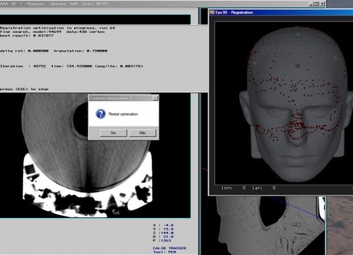Click the question mark icon in dialog
Screen dimensions: 353x255
[101, 114]
